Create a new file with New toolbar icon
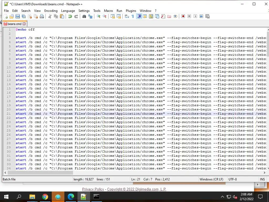269x202 pixels. tap(6, 17)
